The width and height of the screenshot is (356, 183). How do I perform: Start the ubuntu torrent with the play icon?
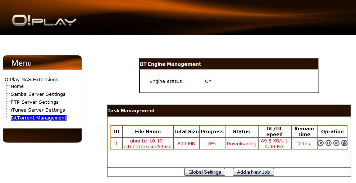pyautogui.click(x=320, y=143)
